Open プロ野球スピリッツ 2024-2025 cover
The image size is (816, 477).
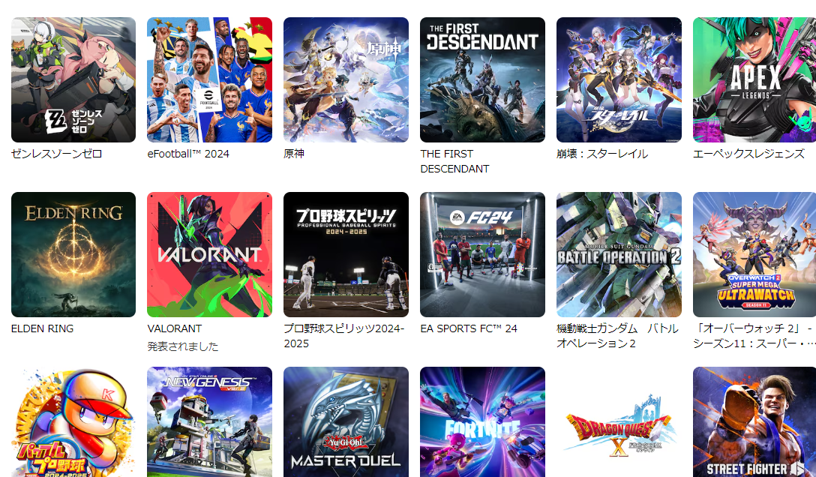[x=346, y=254]
